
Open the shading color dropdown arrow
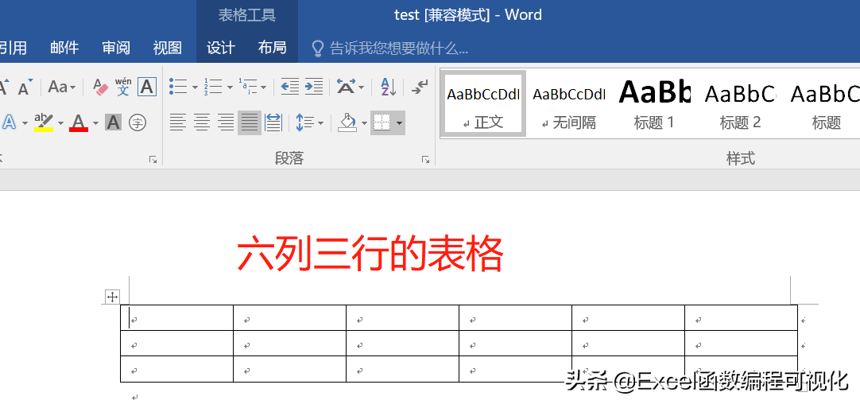(x=364, y=122)
